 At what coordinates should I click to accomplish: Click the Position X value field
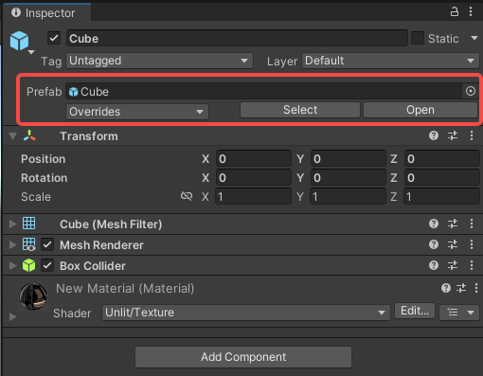[253, 158]
